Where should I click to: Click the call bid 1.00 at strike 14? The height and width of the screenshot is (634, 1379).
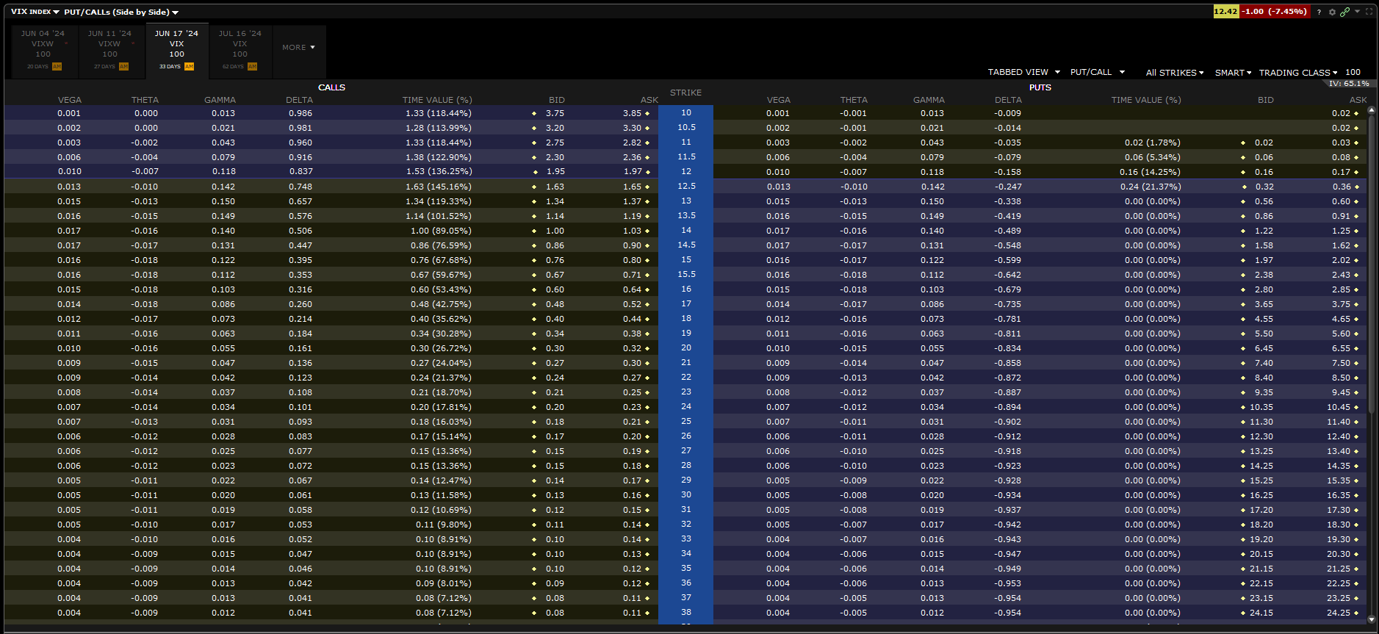tap(555, 231)
